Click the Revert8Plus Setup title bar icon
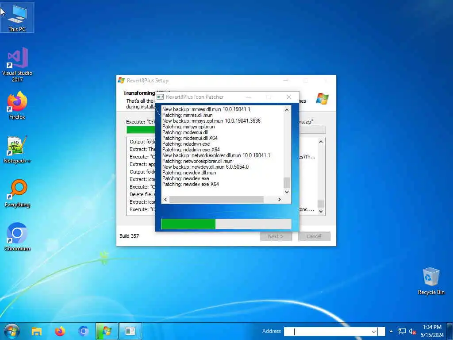Screen dimensions: 453x340 pos(121,81)
